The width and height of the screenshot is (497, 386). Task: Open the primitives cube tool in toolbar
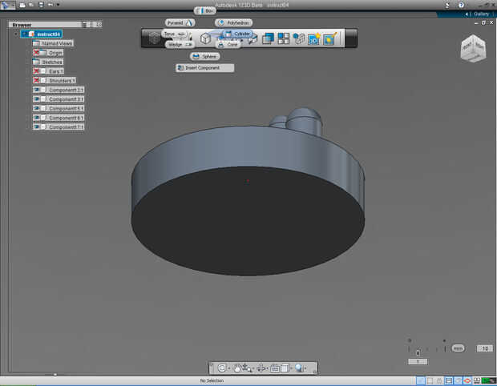(205, 38)
